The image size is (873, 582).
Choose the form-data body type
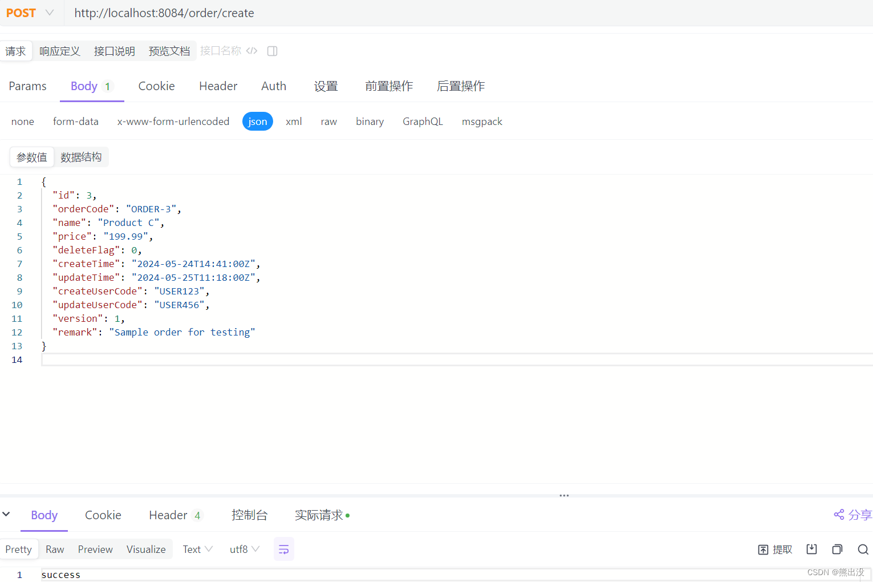pos(76,122)
